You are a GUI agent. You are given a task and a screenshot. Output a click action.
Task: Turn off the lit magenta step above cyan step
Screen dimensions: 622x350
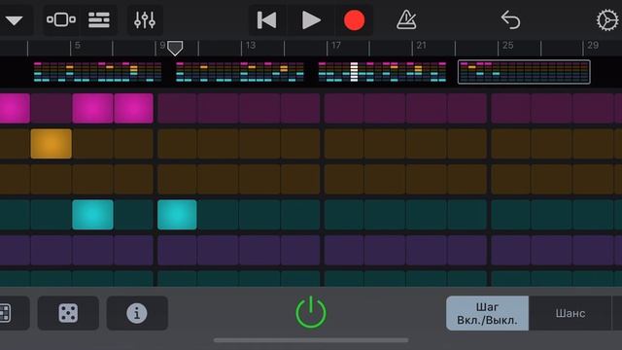[93, 108]
